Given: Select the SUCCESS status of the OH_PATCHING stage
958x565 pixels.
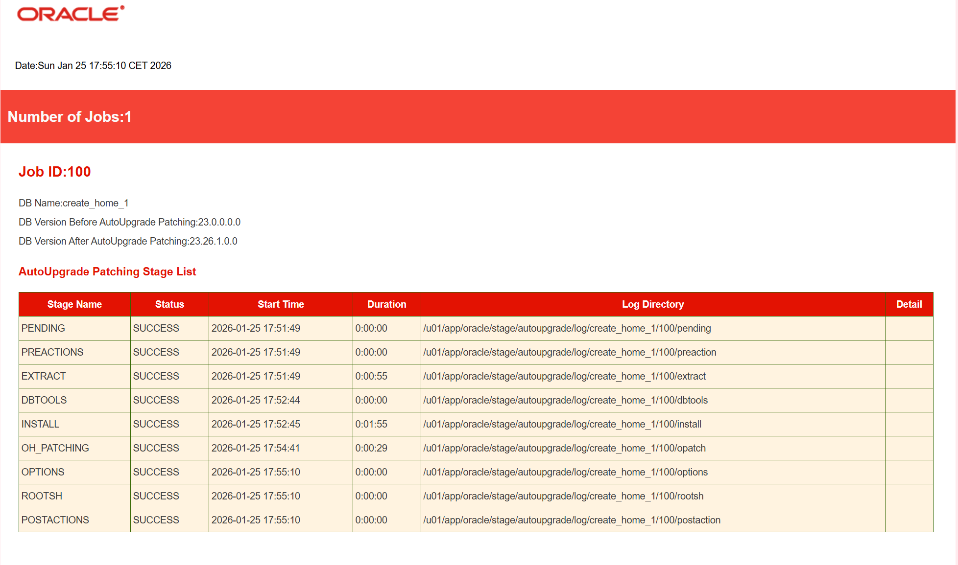Looking at the screenshot, I should coord(156,448).
